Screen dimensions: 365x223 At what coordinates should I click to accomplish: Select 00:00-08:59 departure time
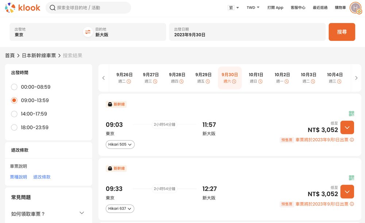click(14, 87)
